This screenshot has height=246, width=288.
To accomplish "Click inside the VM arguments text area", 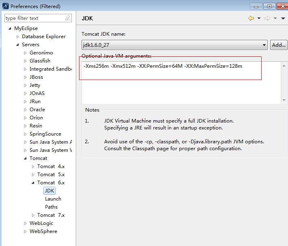I will [181, 83].
